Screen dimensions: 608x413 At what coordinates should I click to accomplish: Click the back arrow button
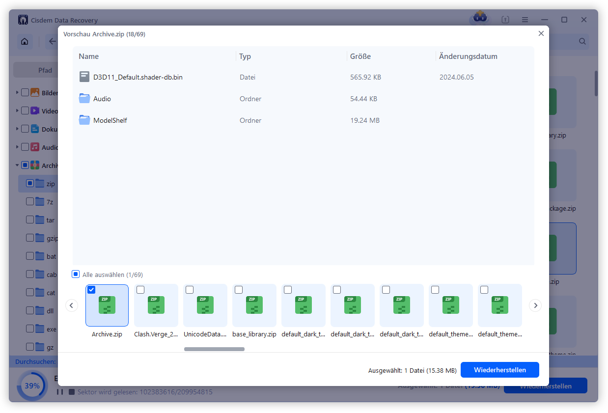tap(52, 42)
